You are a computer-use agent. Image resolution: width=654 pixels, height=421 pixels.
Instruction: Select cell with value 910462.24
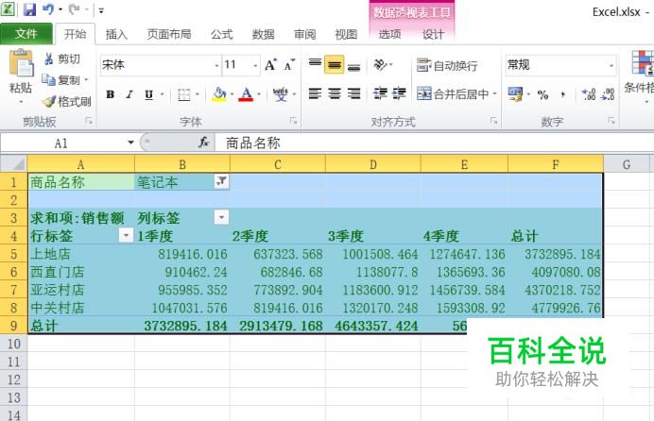182,272
